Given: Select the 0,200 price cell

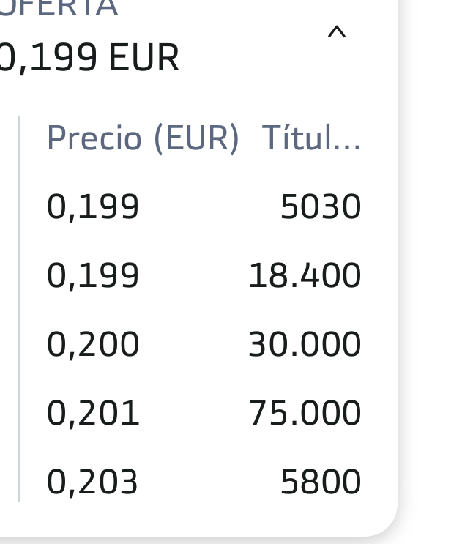Looking at the screenshot, I should pyautogui.click(x=93, y=345).
